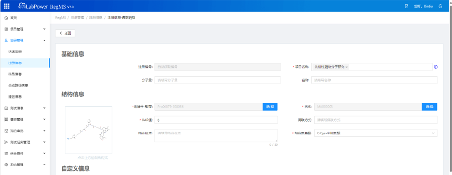The image size is (452, 175).
Task: Expand the 模板管理 menu chevron
Action: click(44, 119)
